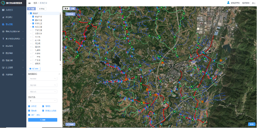Open 图层审核 sidebar menu
This screenshot has width=257, height=128.
click(13, 53)
